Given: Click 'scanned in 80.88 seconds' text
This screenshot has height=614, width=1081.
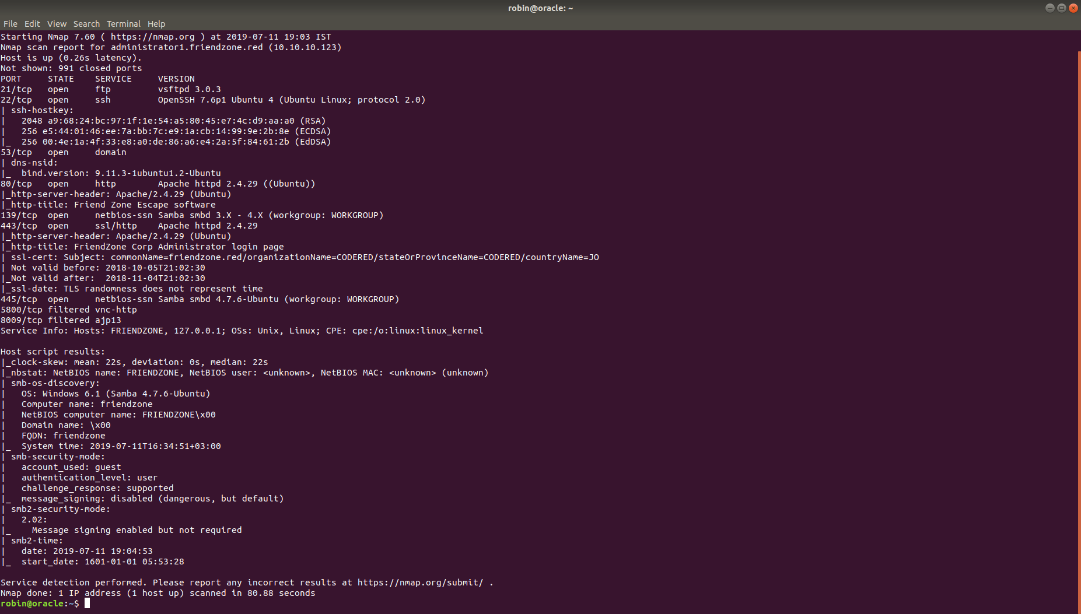Looking at the screenshot, I should pyautogui.click(x=252, y=593).
